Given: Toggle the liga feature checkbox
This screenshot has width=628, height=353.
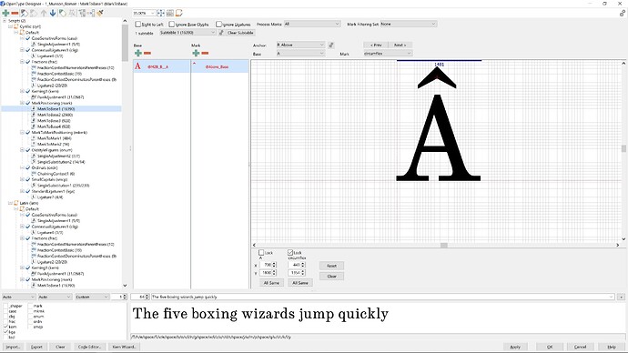Looking at the screenshot, I should point(5,332).
